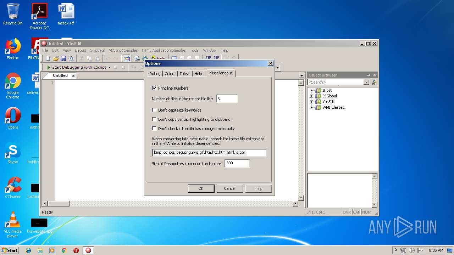This screenshot has height=255, width=454.
Task: Click the Save floppy disk icon
Action: (x=63, y=58)
